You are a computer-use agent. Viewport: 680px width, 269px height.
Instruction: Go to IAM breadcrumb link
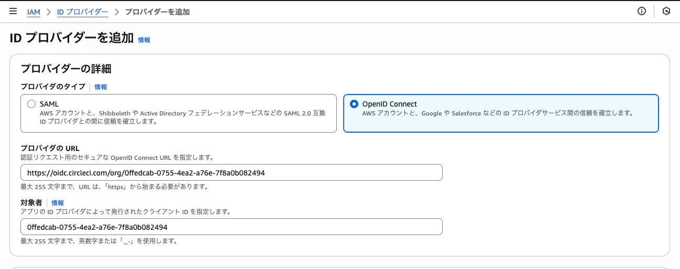click(34, 12)
